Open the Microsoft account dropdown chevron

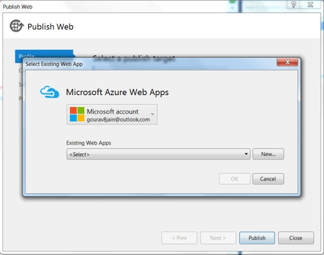(153, 114)
